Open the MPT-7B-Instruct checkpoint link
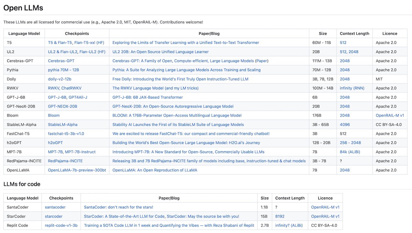The width and height of the screenshot is (412, 233). coord(80,152)
